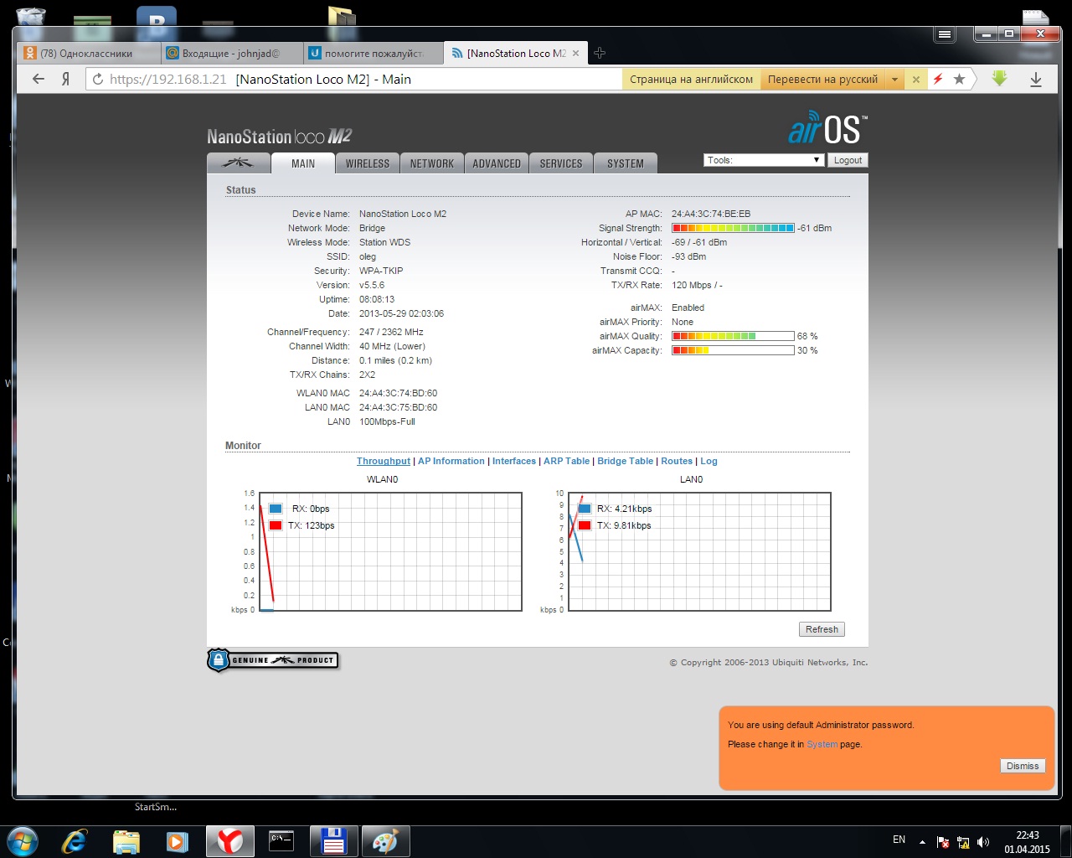Open the Throughput monitor link
The width and height of the screenshot is (1072, 858).
[x=384, y=461]
